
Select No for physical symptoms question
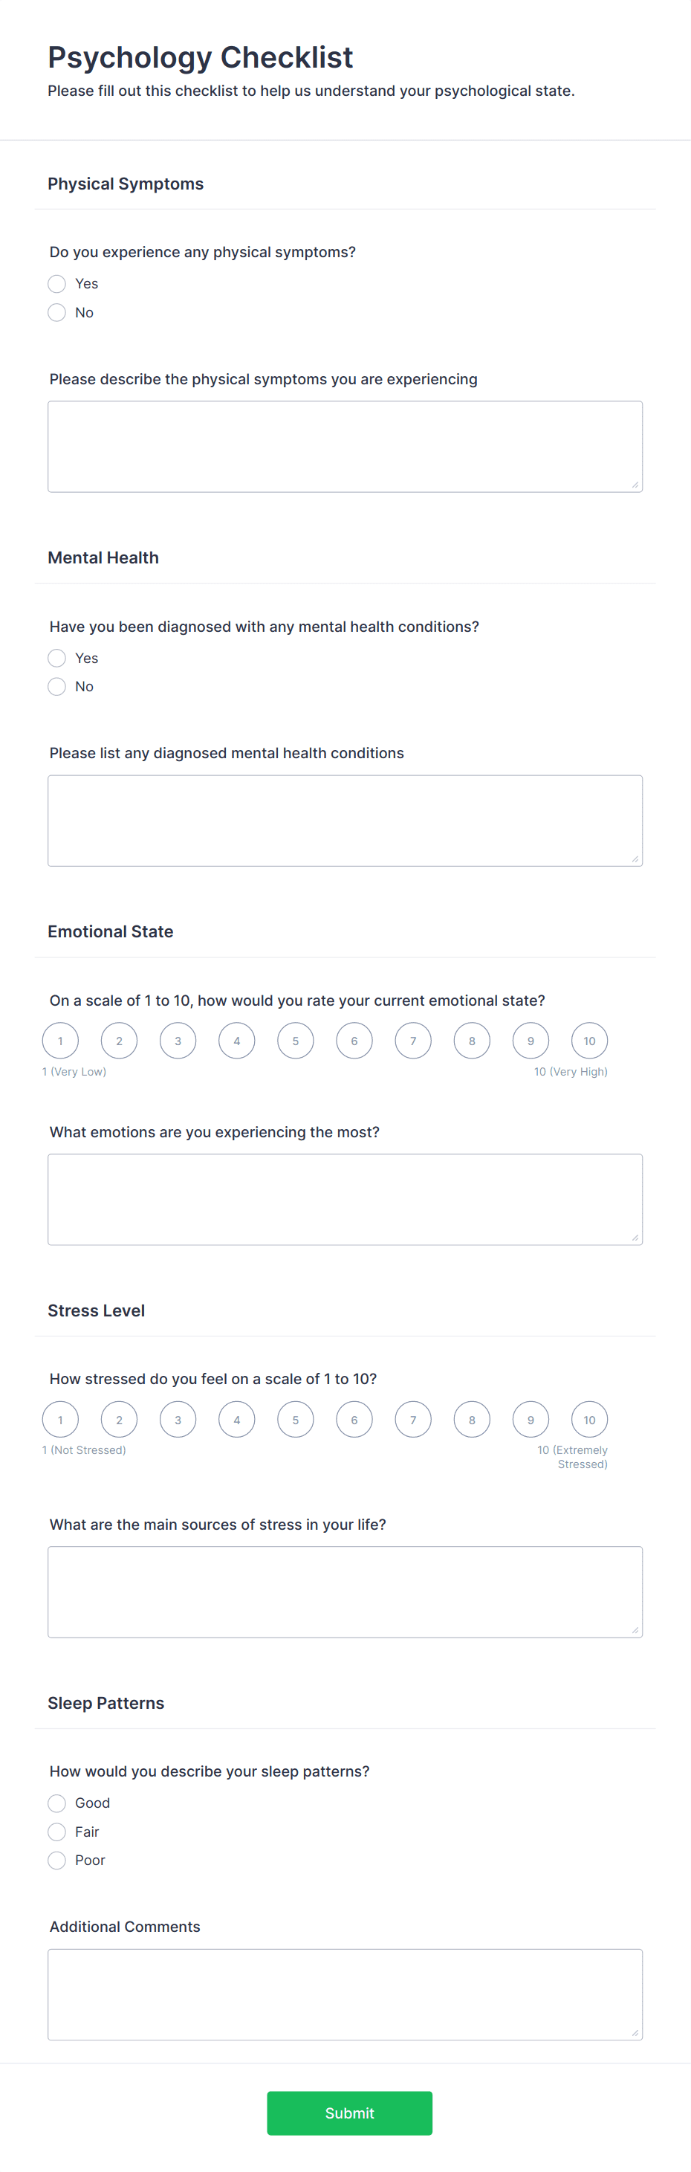pos(56,313)
